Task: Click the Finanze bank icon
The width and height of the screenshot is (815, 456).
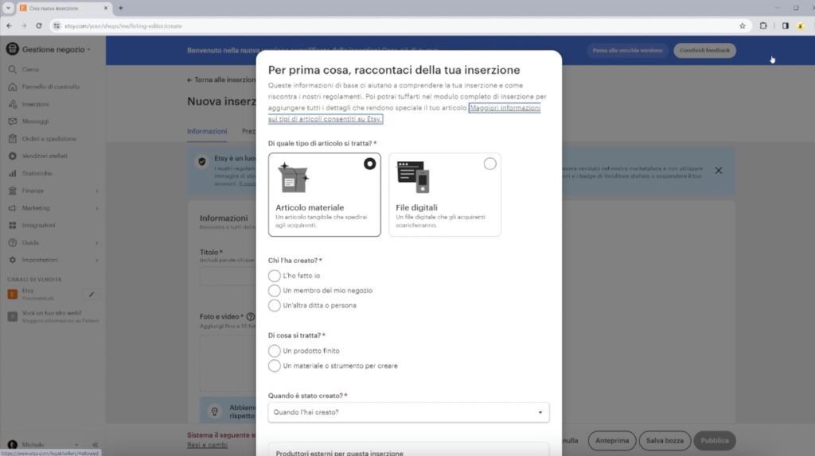Action: [x=13, y=191]
